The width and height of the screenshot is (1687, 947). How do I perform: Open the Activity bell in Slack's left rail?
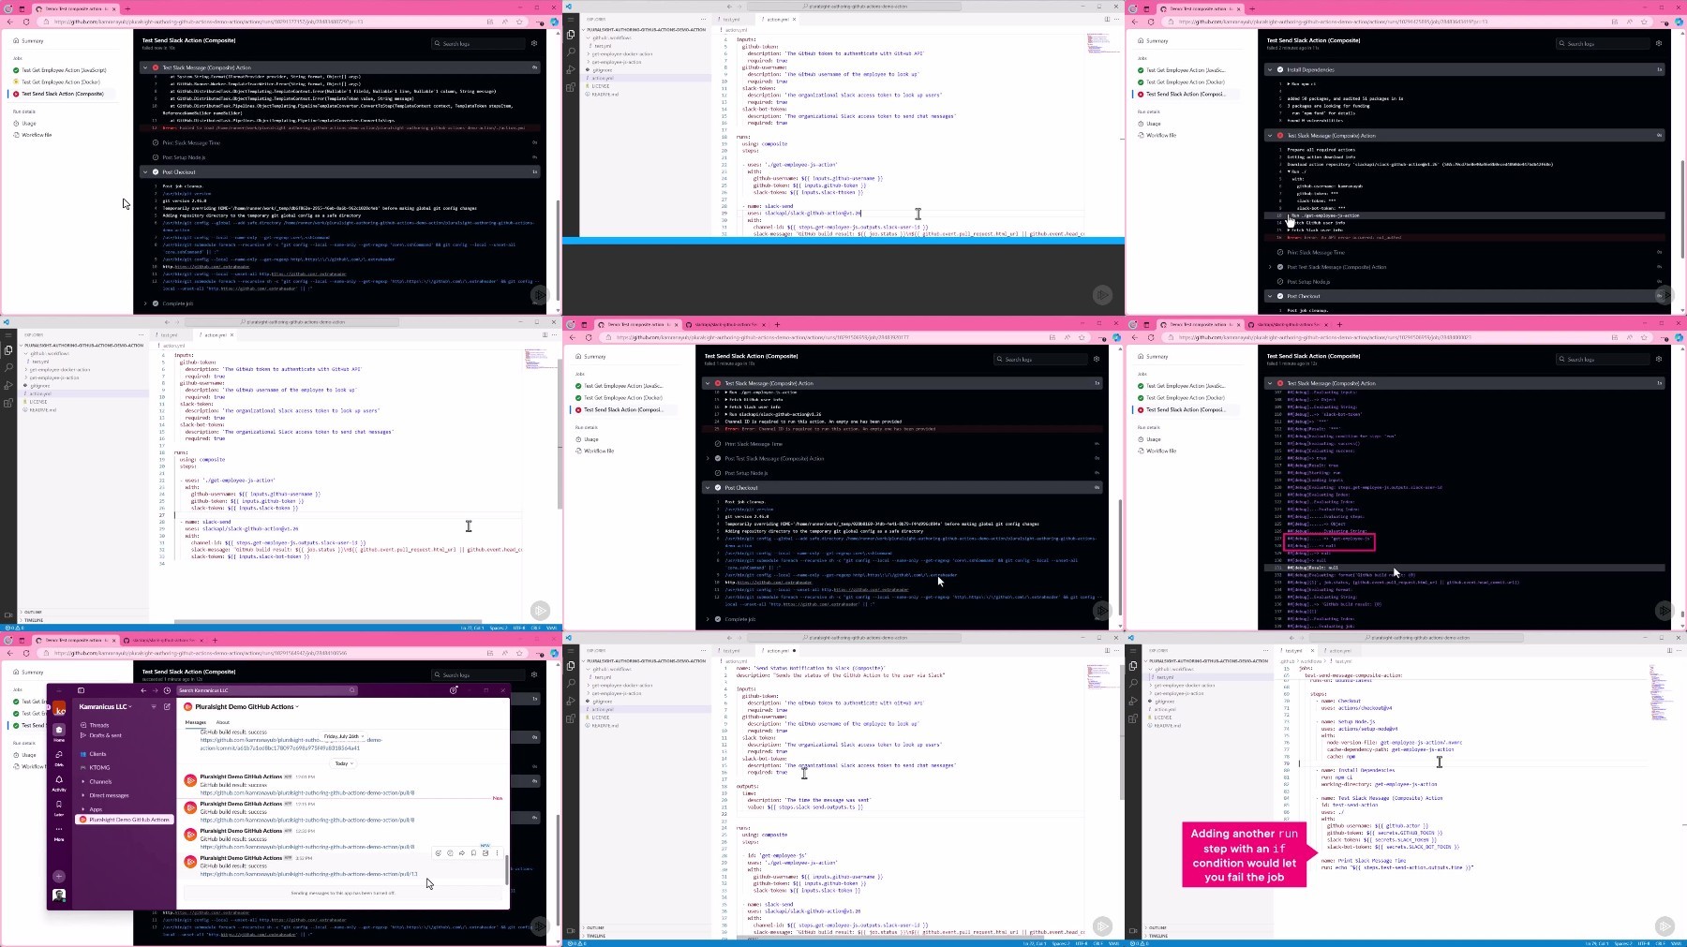59,780
